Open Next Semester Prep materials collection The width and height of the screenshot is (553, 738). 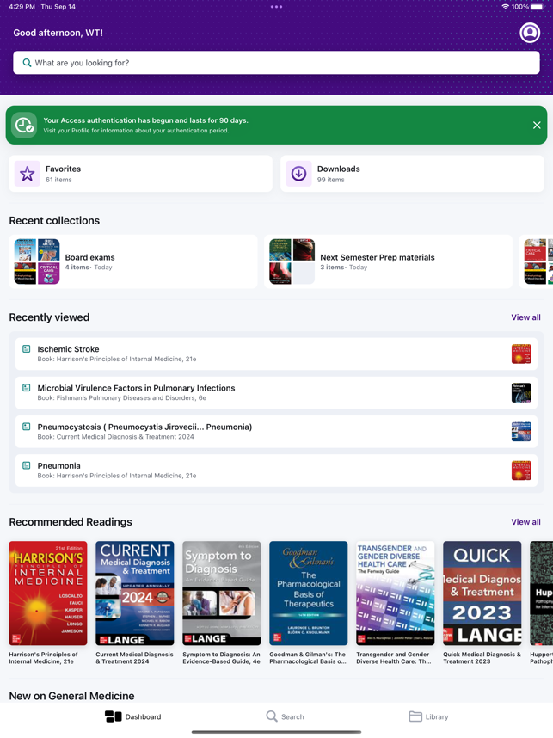[x=388, y=261]
